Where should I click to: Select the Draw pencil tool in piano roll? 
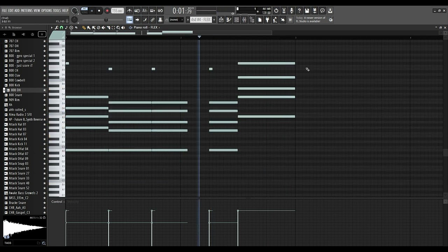84,28
